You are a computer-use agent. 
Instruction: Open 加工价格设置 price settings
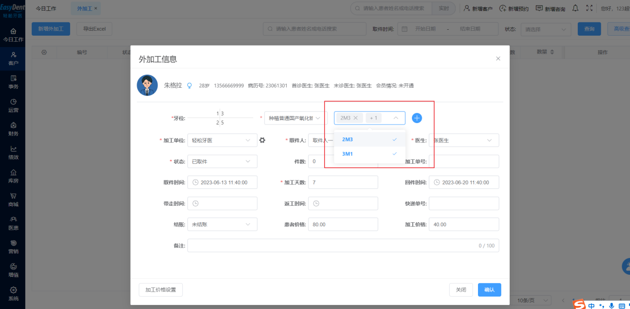(x=160, y=290)
